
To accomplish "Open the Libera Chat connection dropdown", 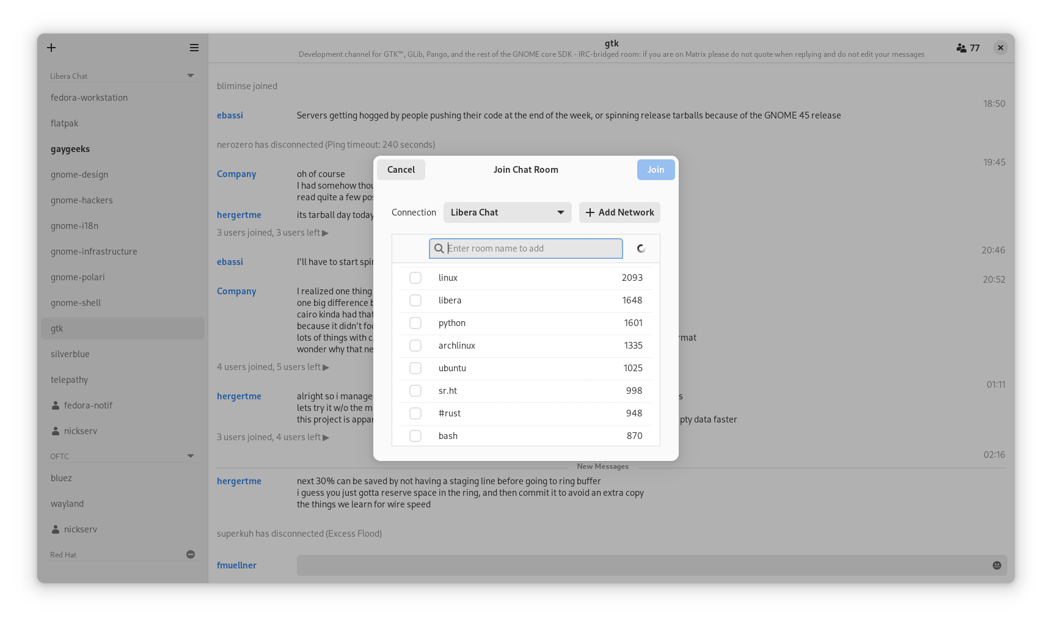I will 507,212.
